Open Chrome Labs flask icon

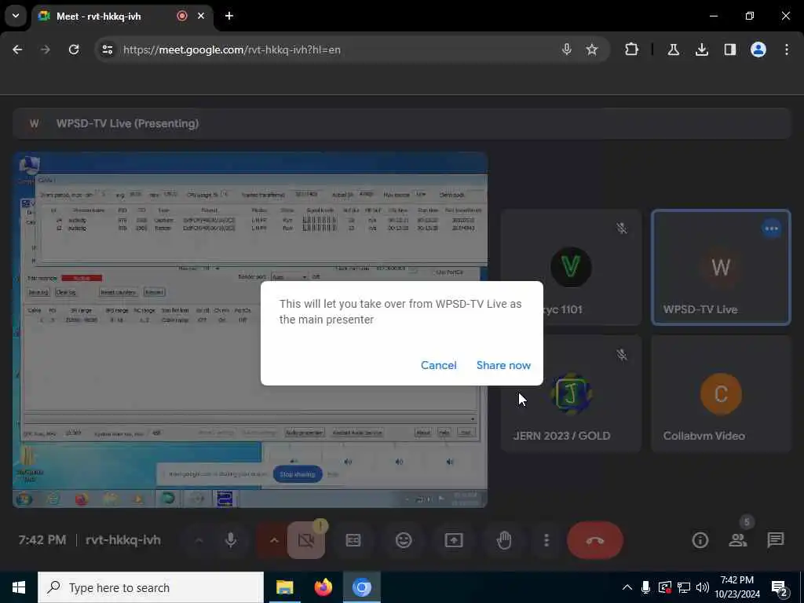tap(673, 49)
